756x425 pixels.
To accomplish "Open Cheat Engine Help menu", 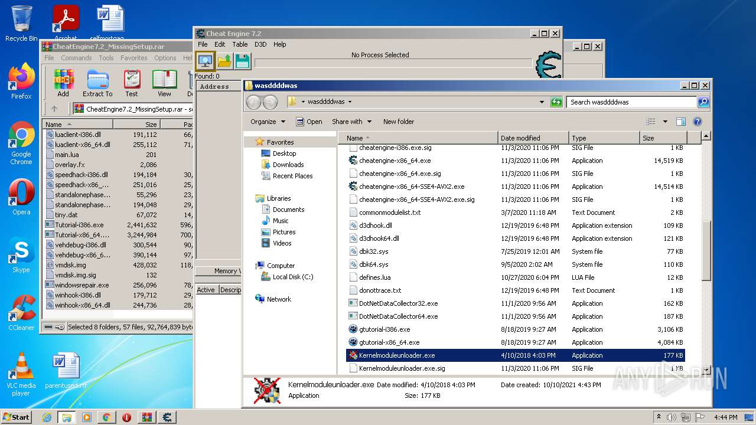I will coord(280,44).
